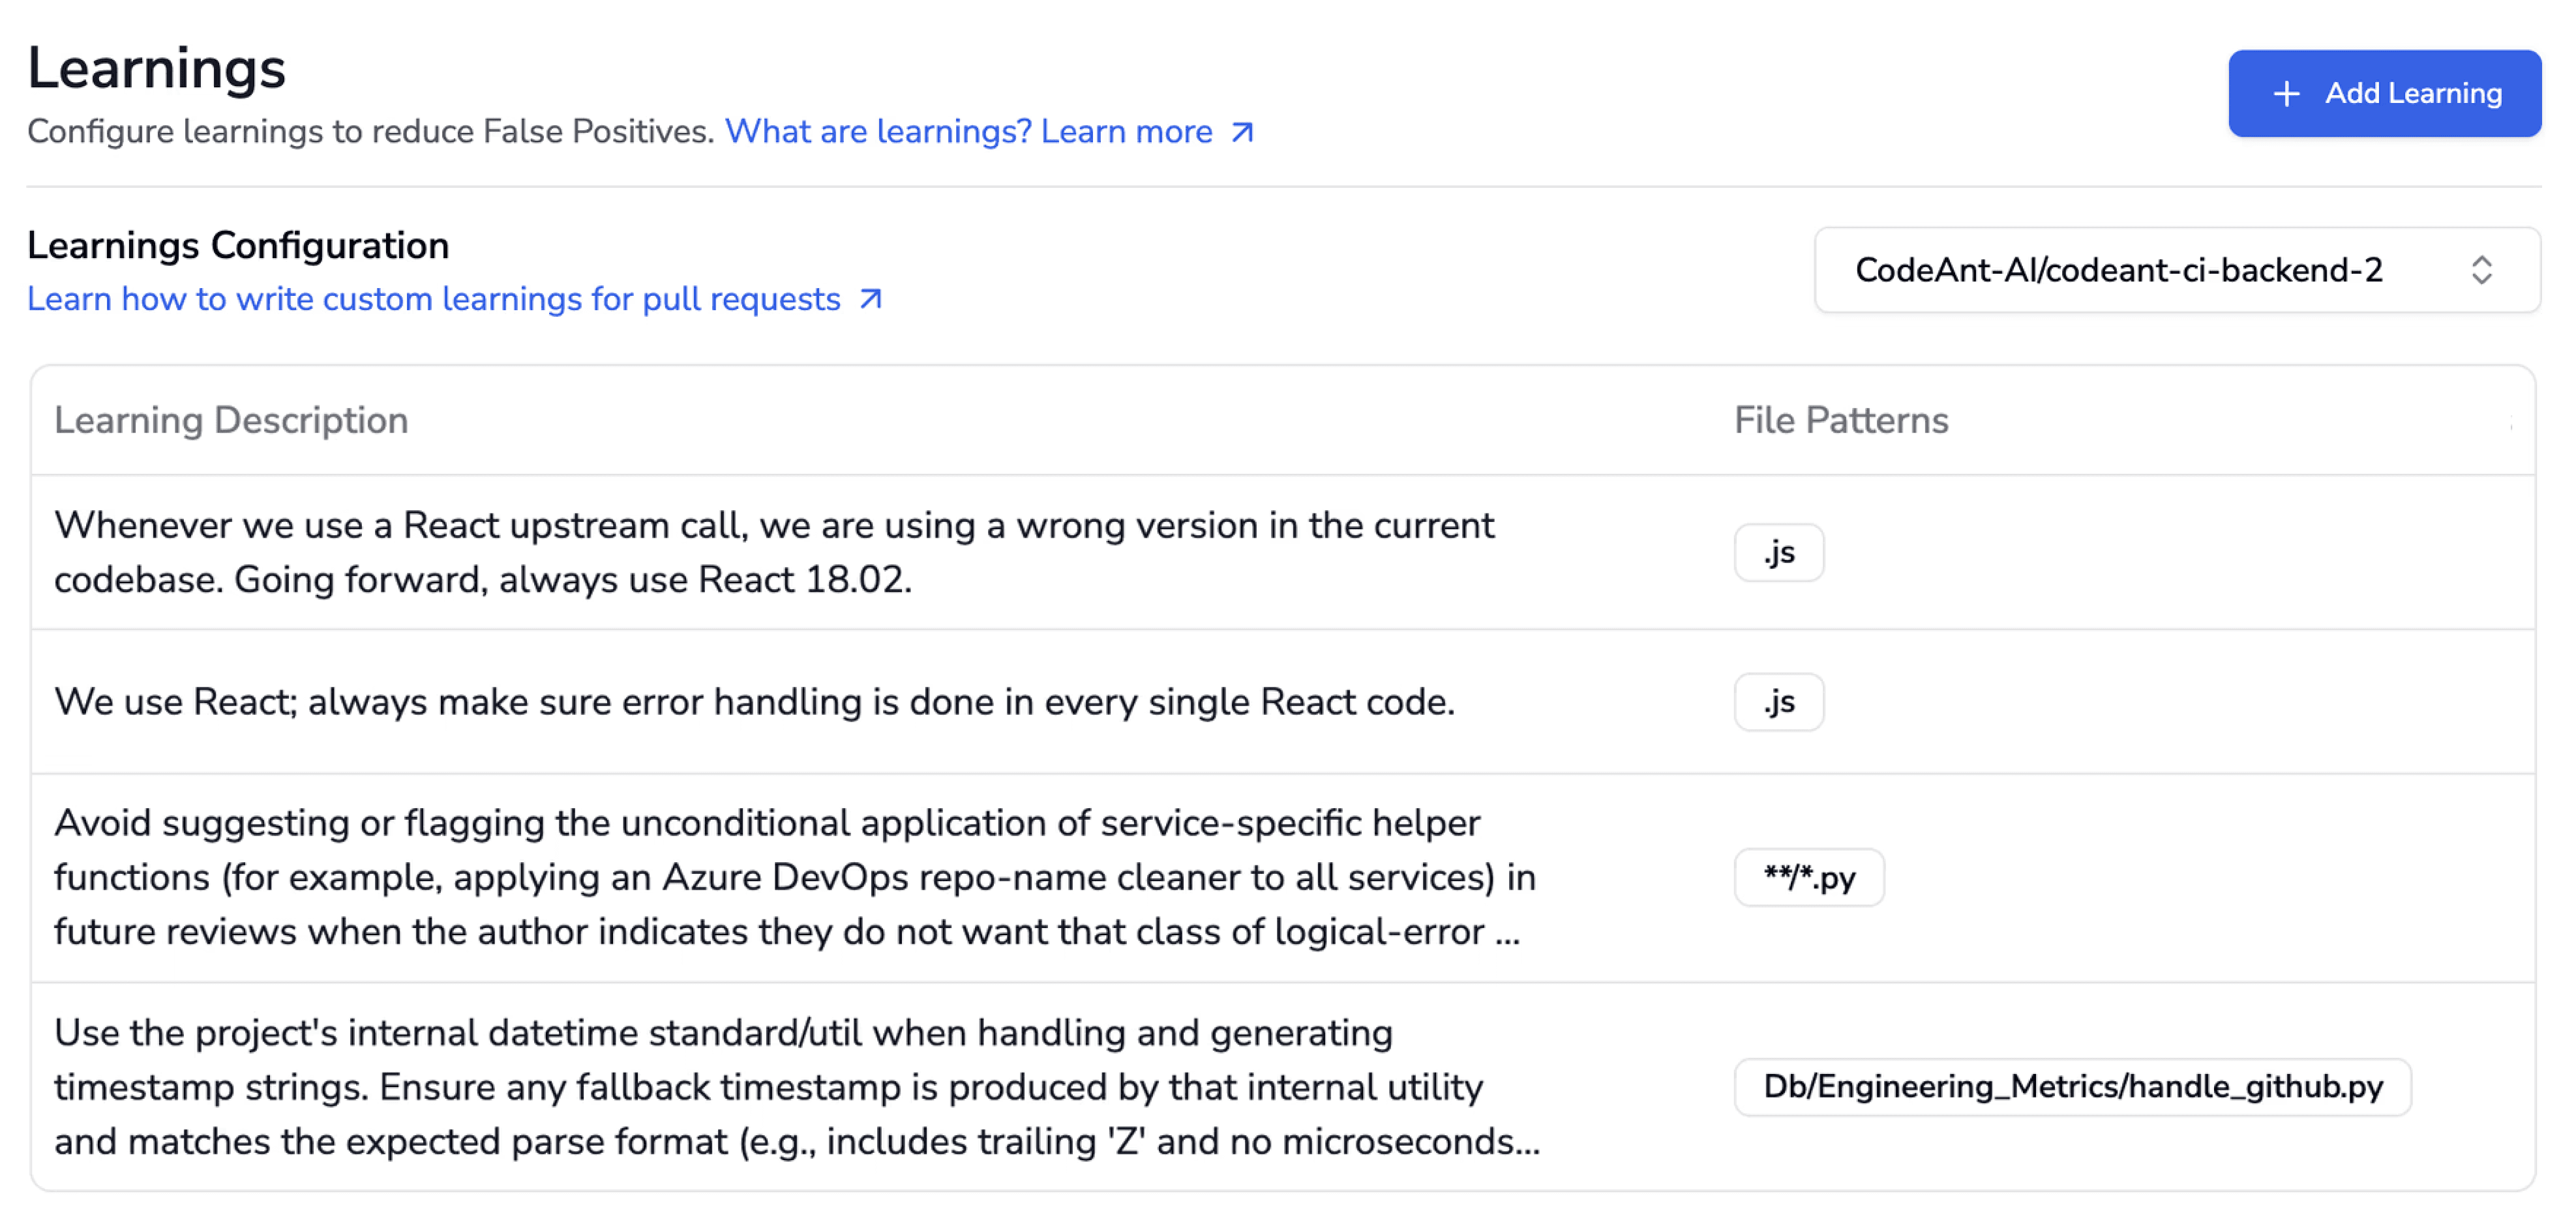Select the .js pattern on the error handling learning
2576x1220 pixels.
point(1779,703)
